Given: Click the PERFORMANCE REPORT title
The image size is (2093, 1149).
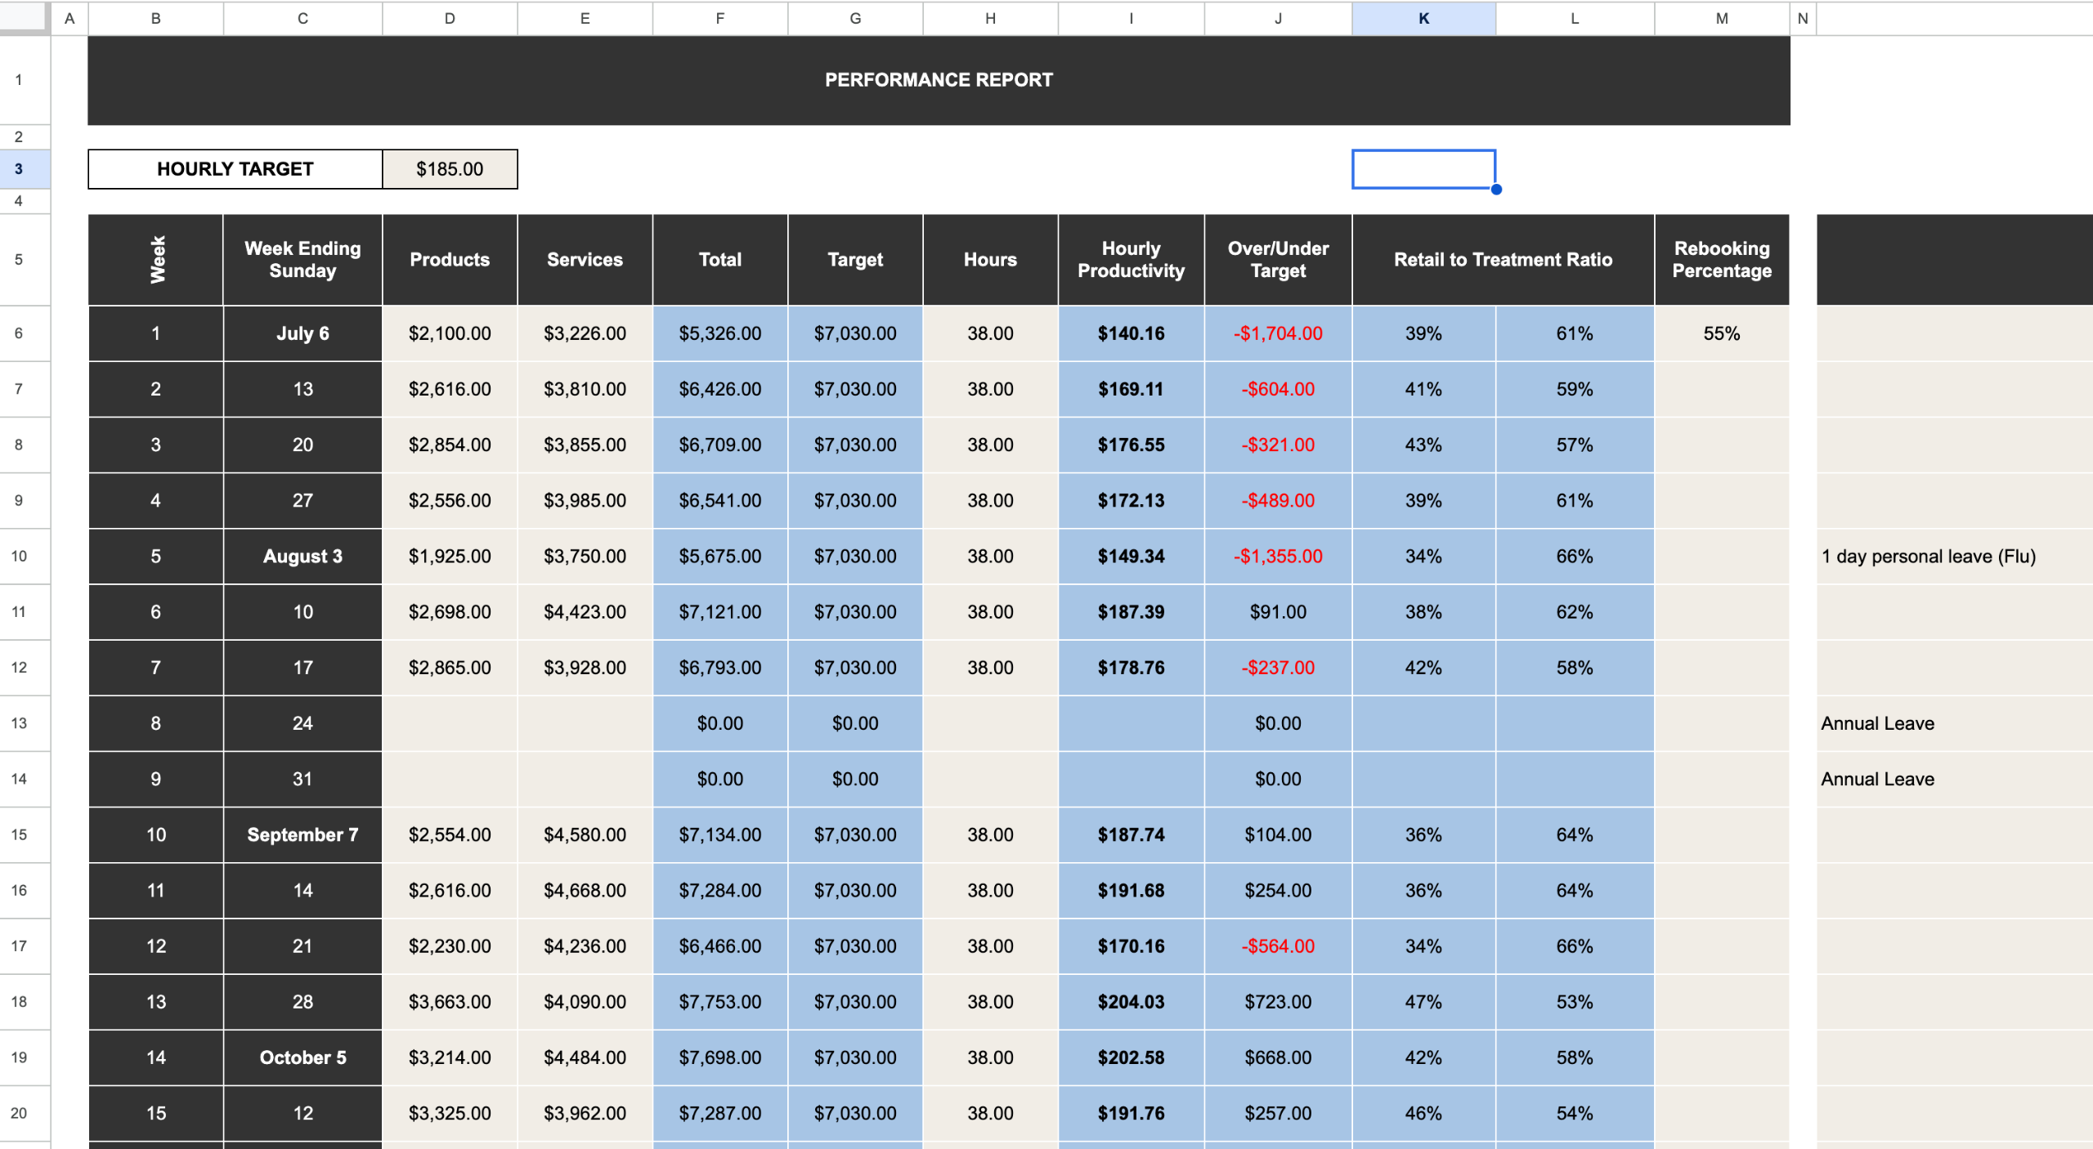Looking at the screenshot, I should [x=939, y=80].
